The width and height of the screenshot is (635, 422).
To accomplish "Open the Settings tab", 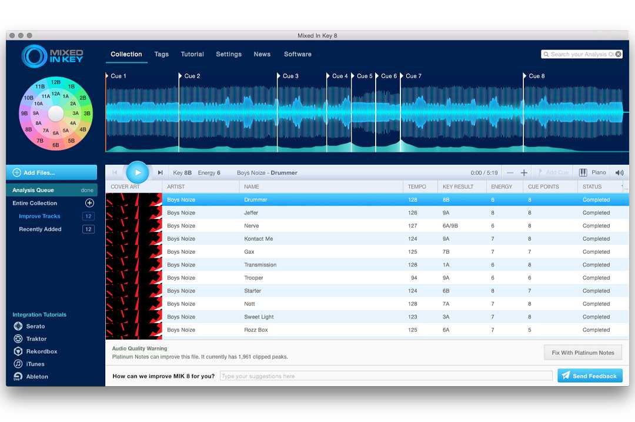I will click(x=229, y=54).
